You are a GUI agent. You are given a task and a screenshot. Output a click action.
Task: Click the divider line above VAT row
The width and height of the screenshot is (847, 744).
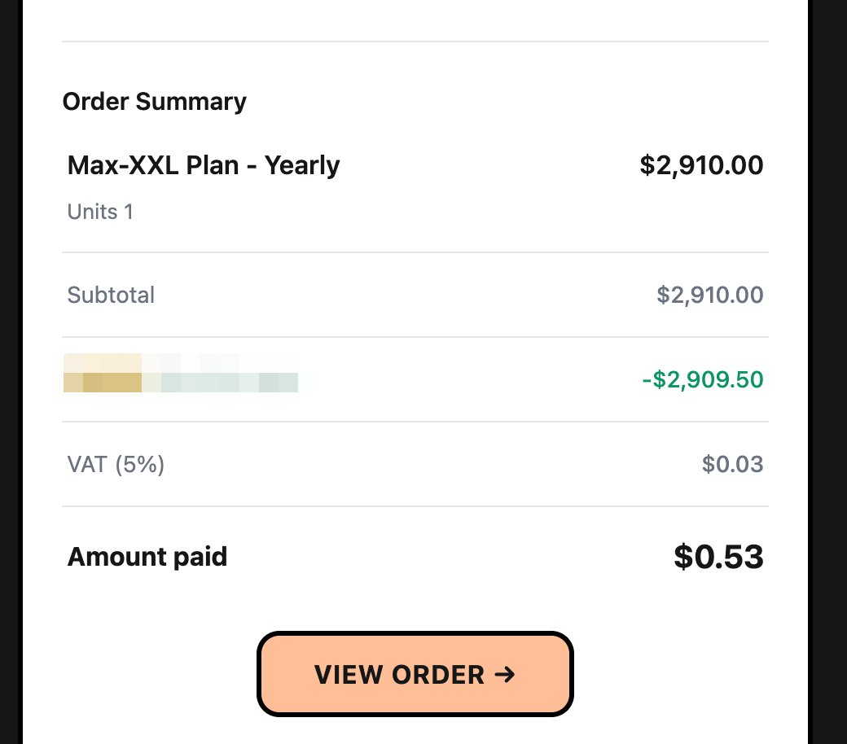point(415,422)
